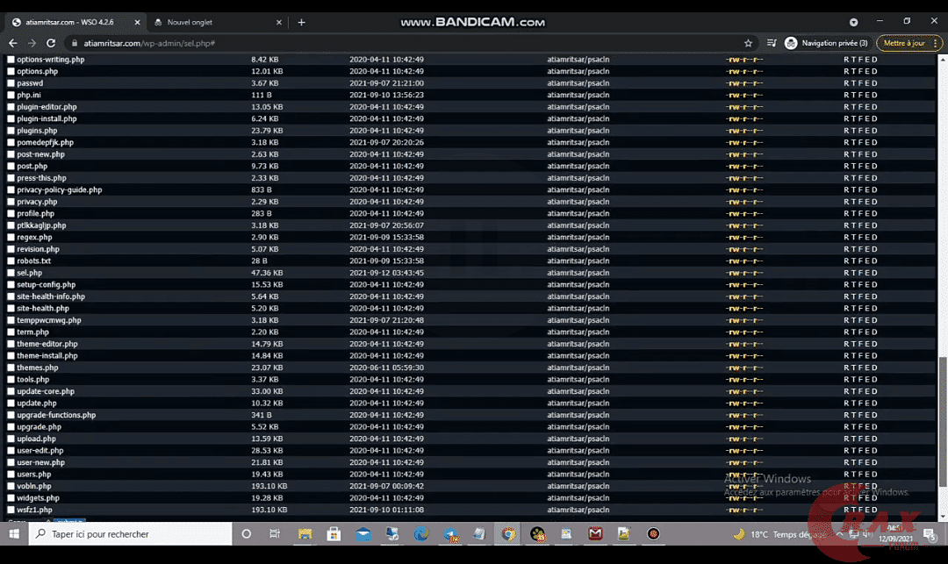
Task: Select the wsfz1.php checkbox
Action: [11, 510]
